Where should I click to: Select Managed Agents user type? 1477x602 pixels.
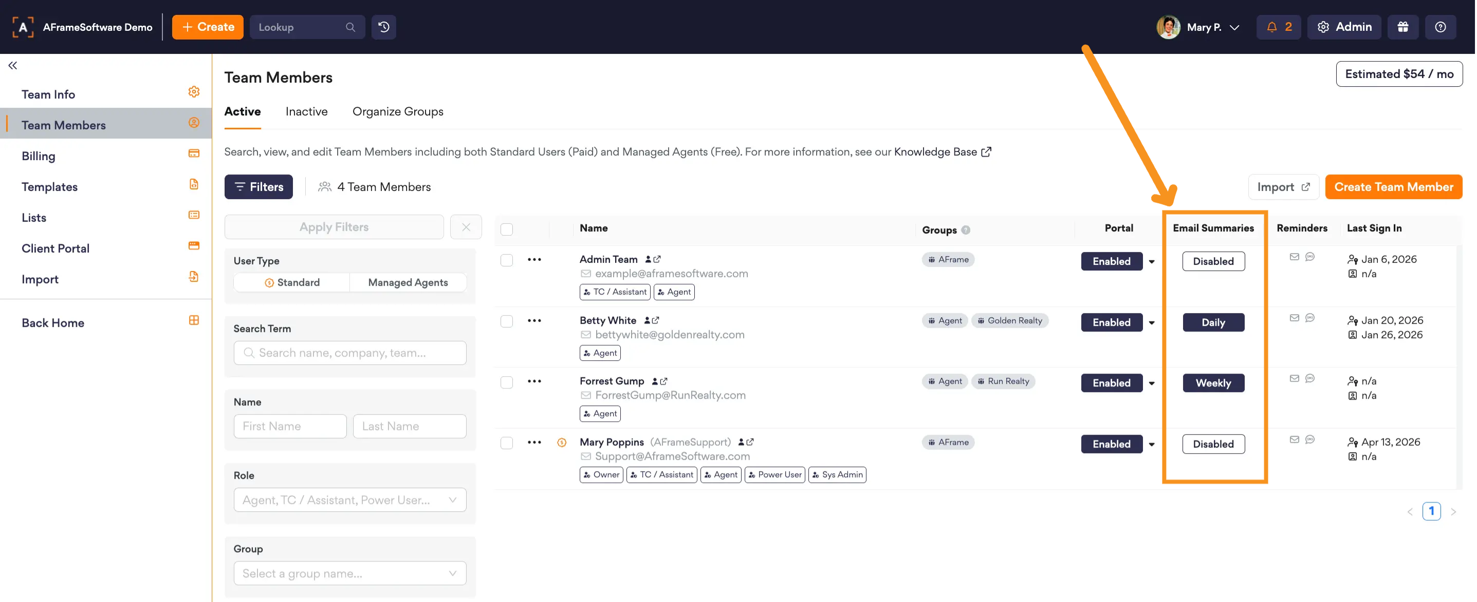coord(408,282)
